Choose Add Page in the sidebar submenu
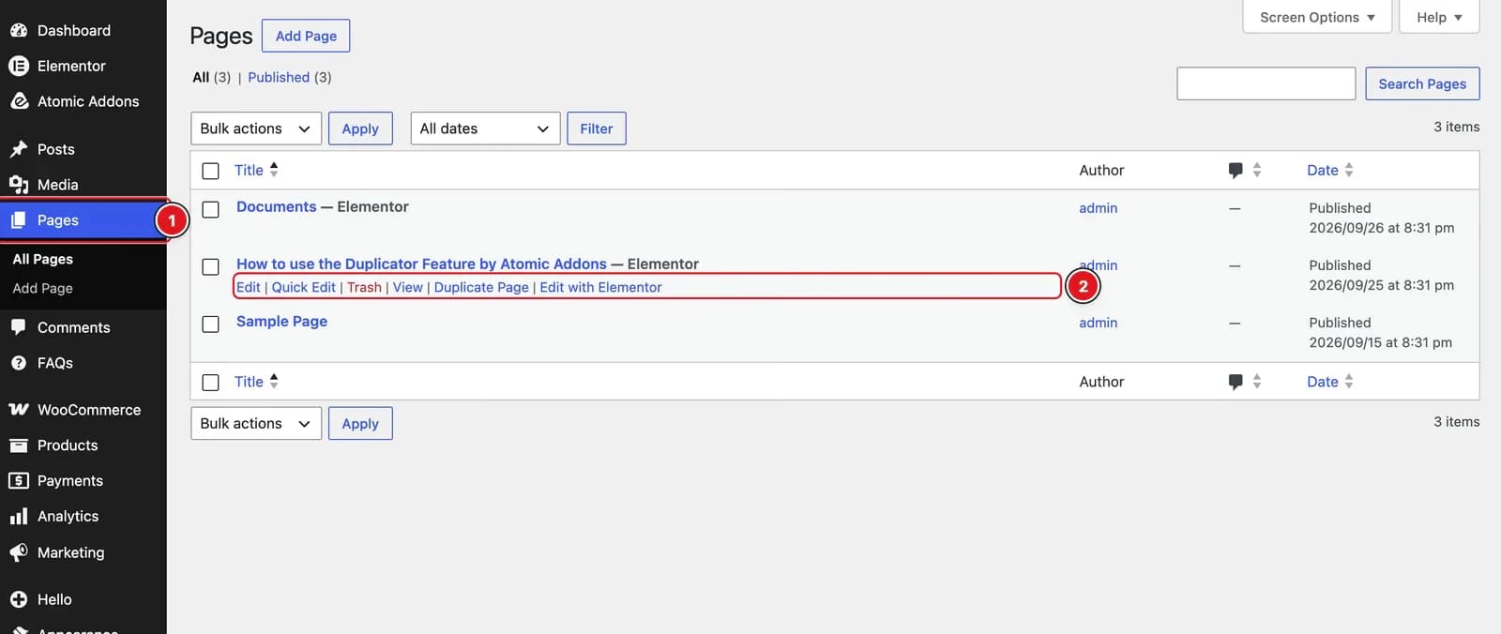Image resolution: width=1501 pixels, height=634 pixels. pos(42,288)
